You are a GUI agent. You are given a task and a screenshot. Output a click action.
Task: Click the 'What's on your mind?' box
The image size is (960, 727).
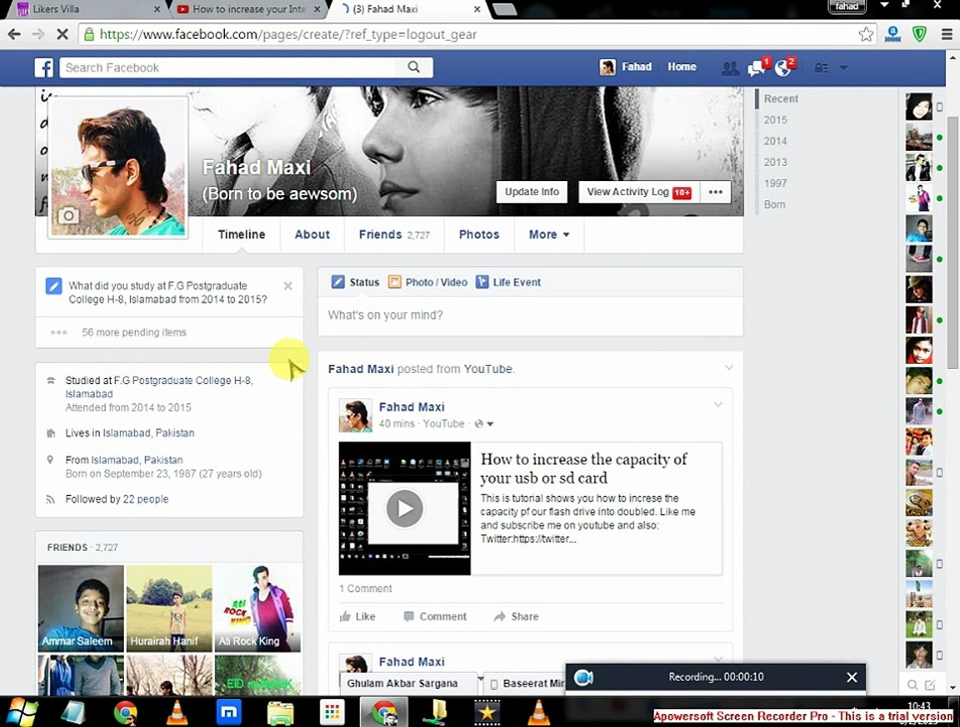tap(530, 315)
